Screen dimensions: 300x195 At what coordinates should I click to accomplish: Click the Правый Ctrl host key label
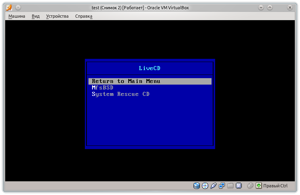click(275, 186)
